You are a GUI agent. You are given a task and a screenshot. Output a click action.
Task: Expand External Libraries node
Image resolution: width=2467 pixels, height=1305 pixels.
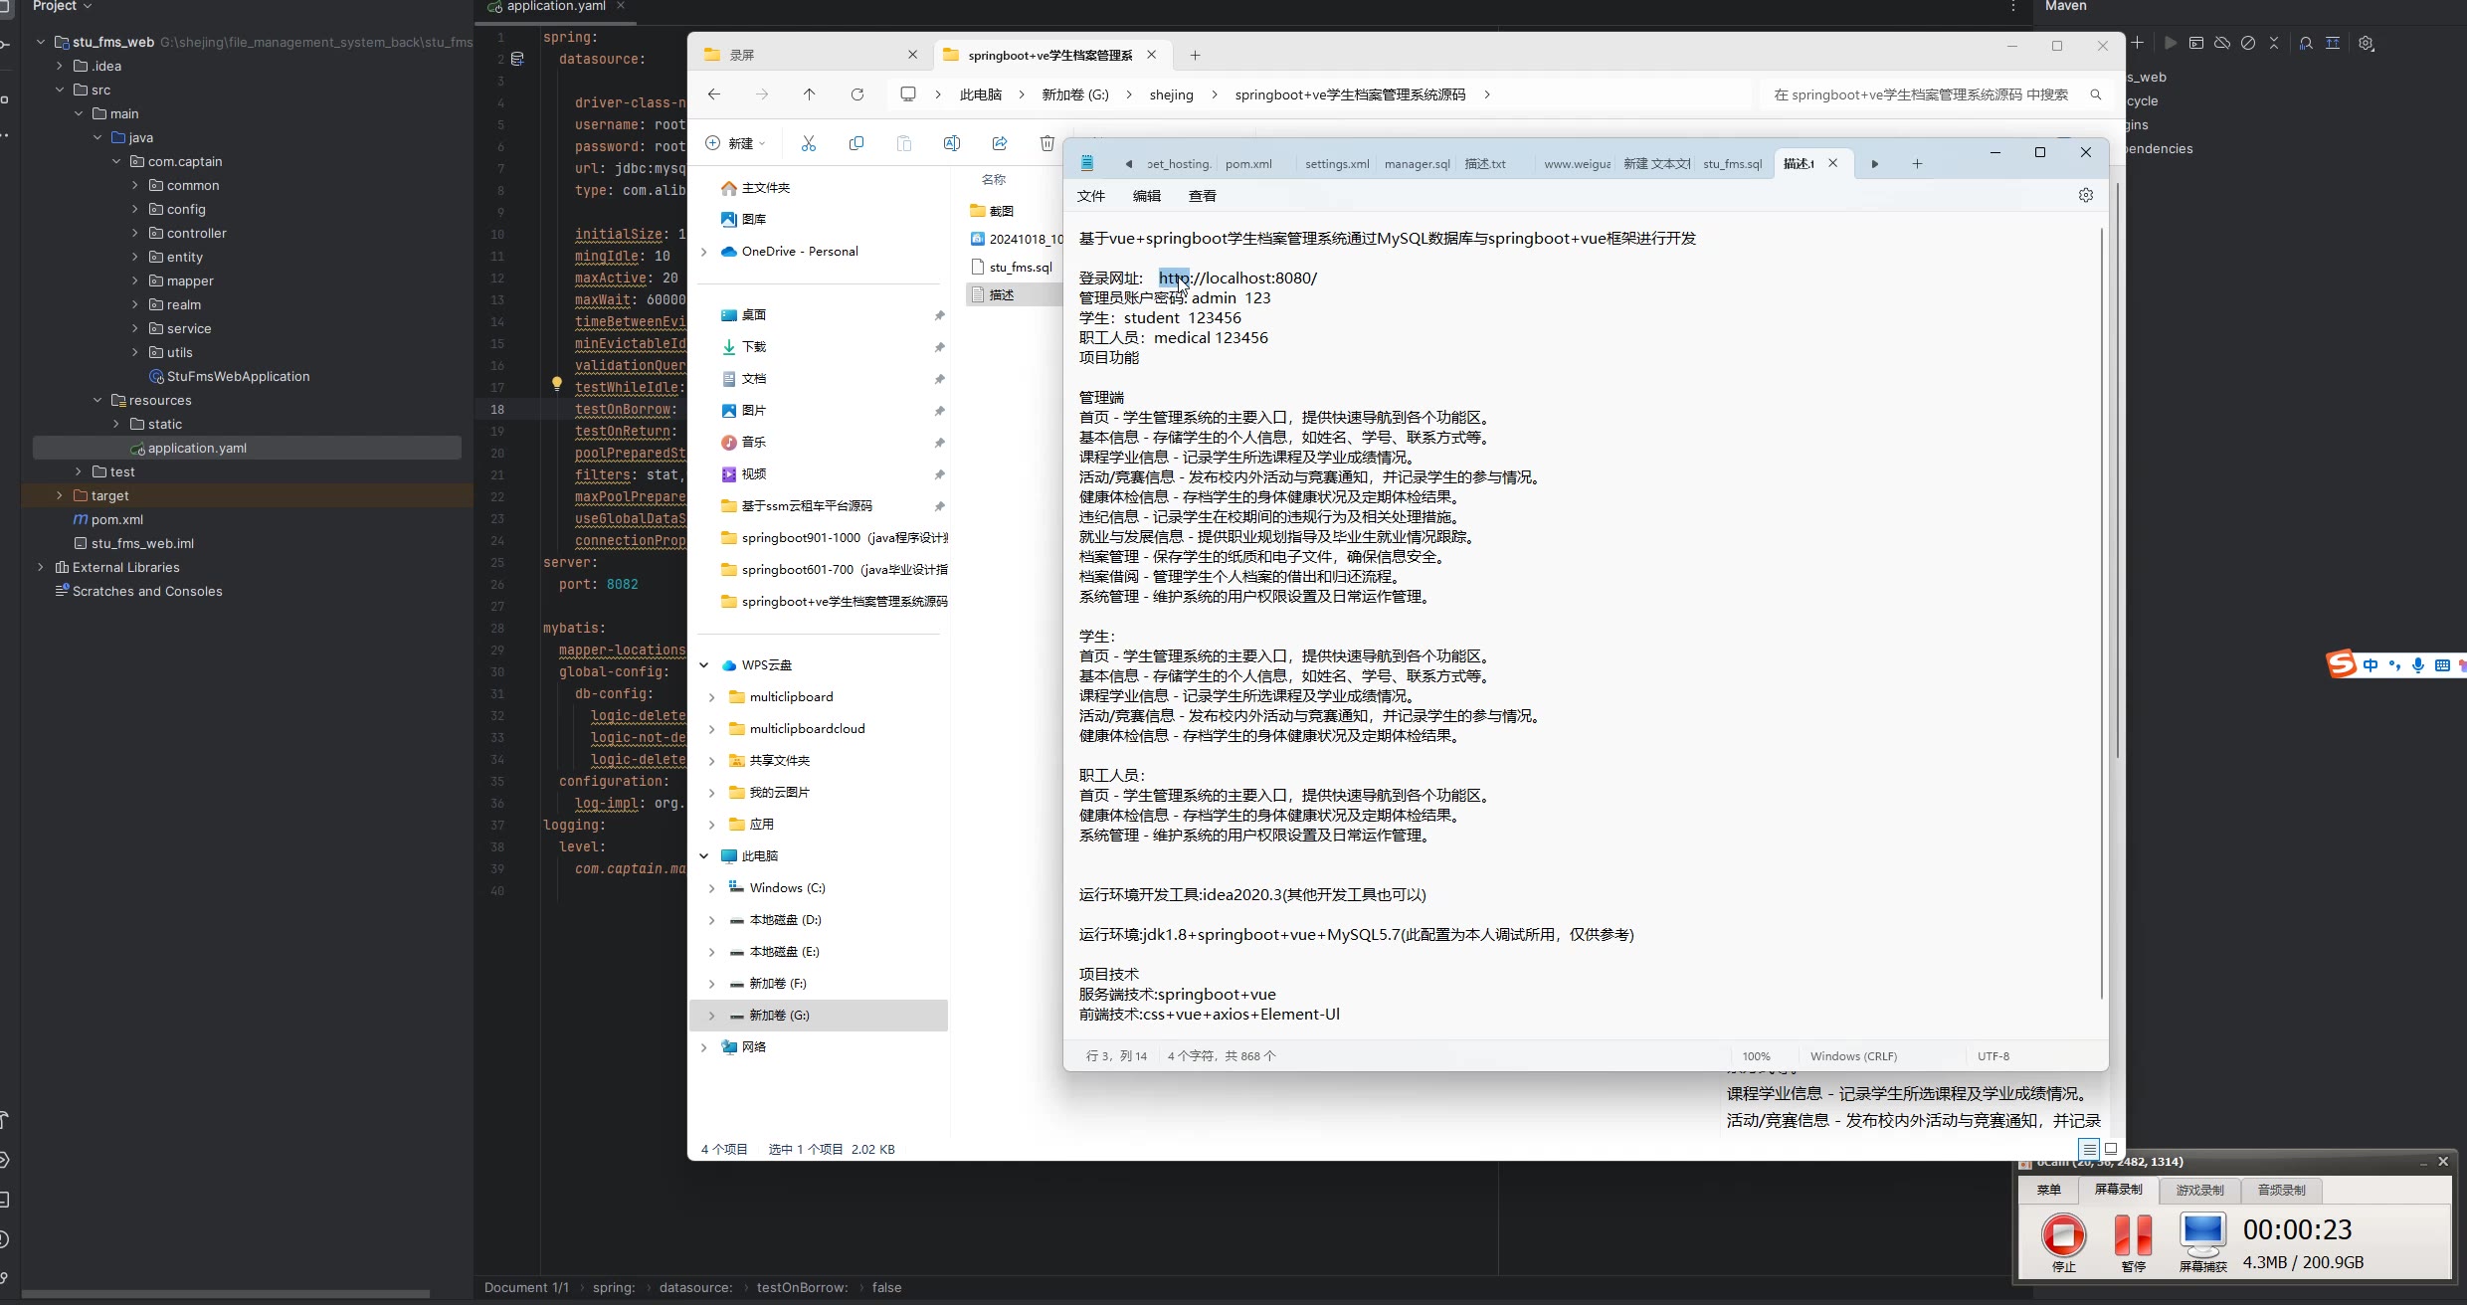[41, 567]
